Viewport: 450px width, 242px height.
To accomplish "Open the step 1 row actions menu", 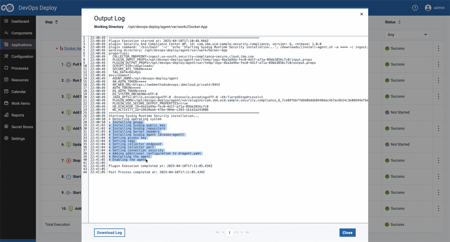I will tap(438, 65).
